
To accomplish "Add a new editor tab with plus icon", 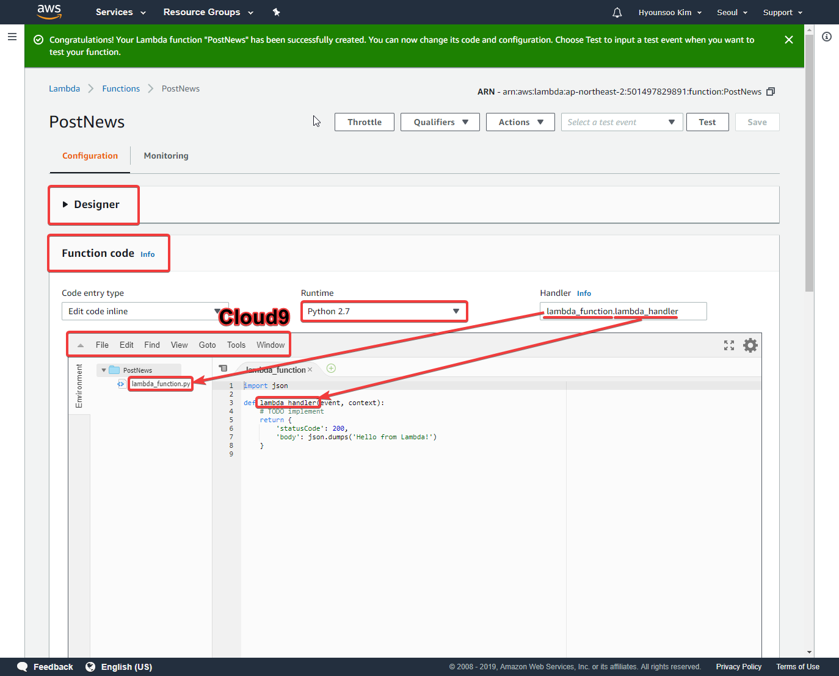I will click(x=331, y=368).
